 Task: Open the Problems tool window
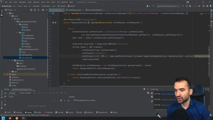coord(18,112)
